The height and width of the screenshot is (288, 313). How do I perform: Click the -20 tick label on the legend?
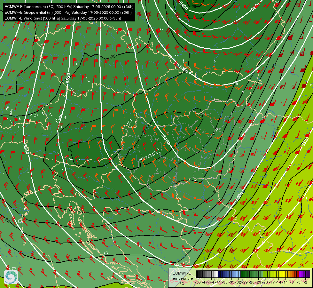click(265, 282)
